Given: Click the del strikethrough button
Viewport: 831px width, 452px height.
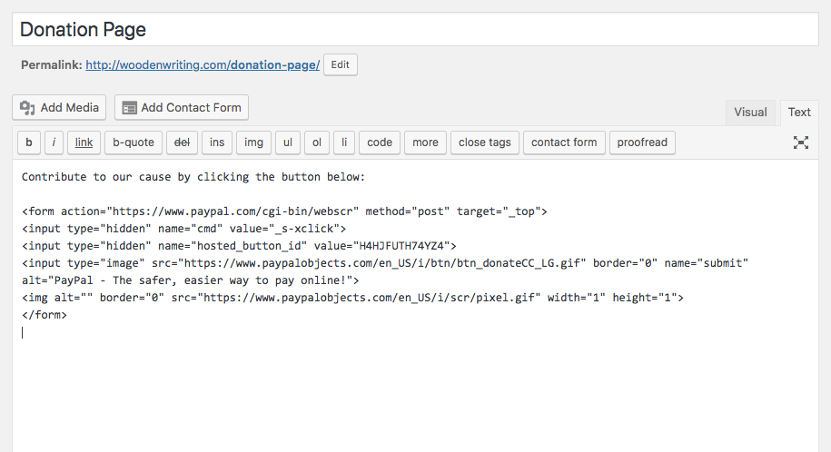Looking at the screenshot, I should coord(182,142).
